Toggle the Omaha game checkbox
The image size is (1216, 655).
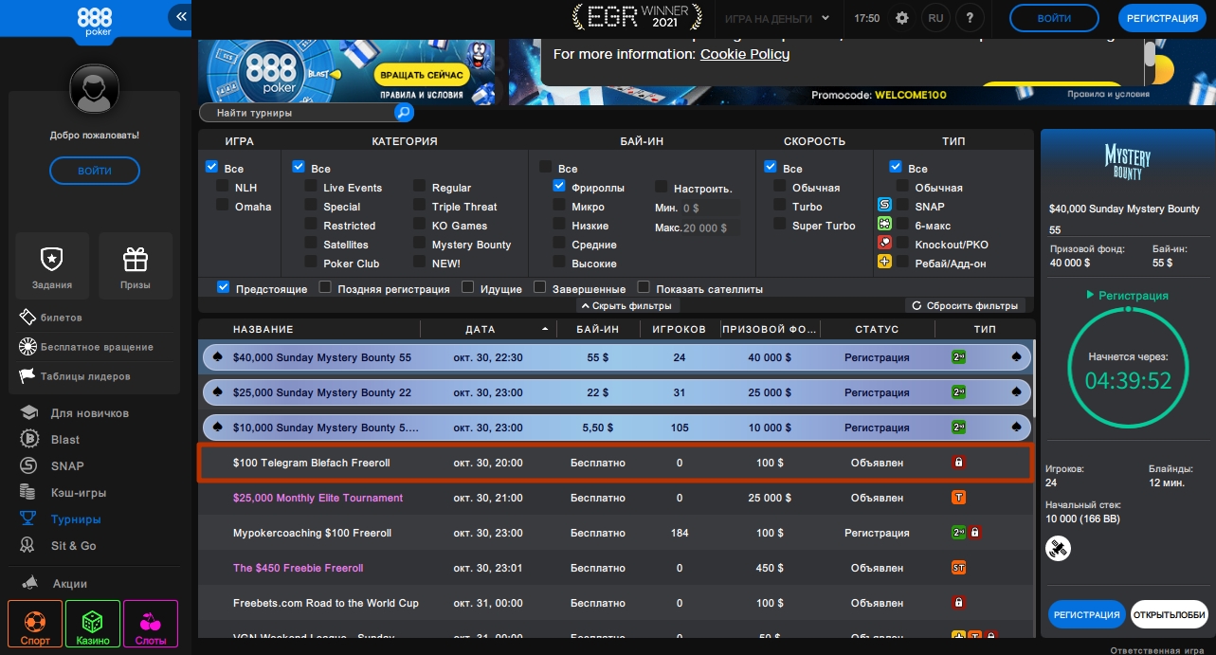[x=222, y=206]
